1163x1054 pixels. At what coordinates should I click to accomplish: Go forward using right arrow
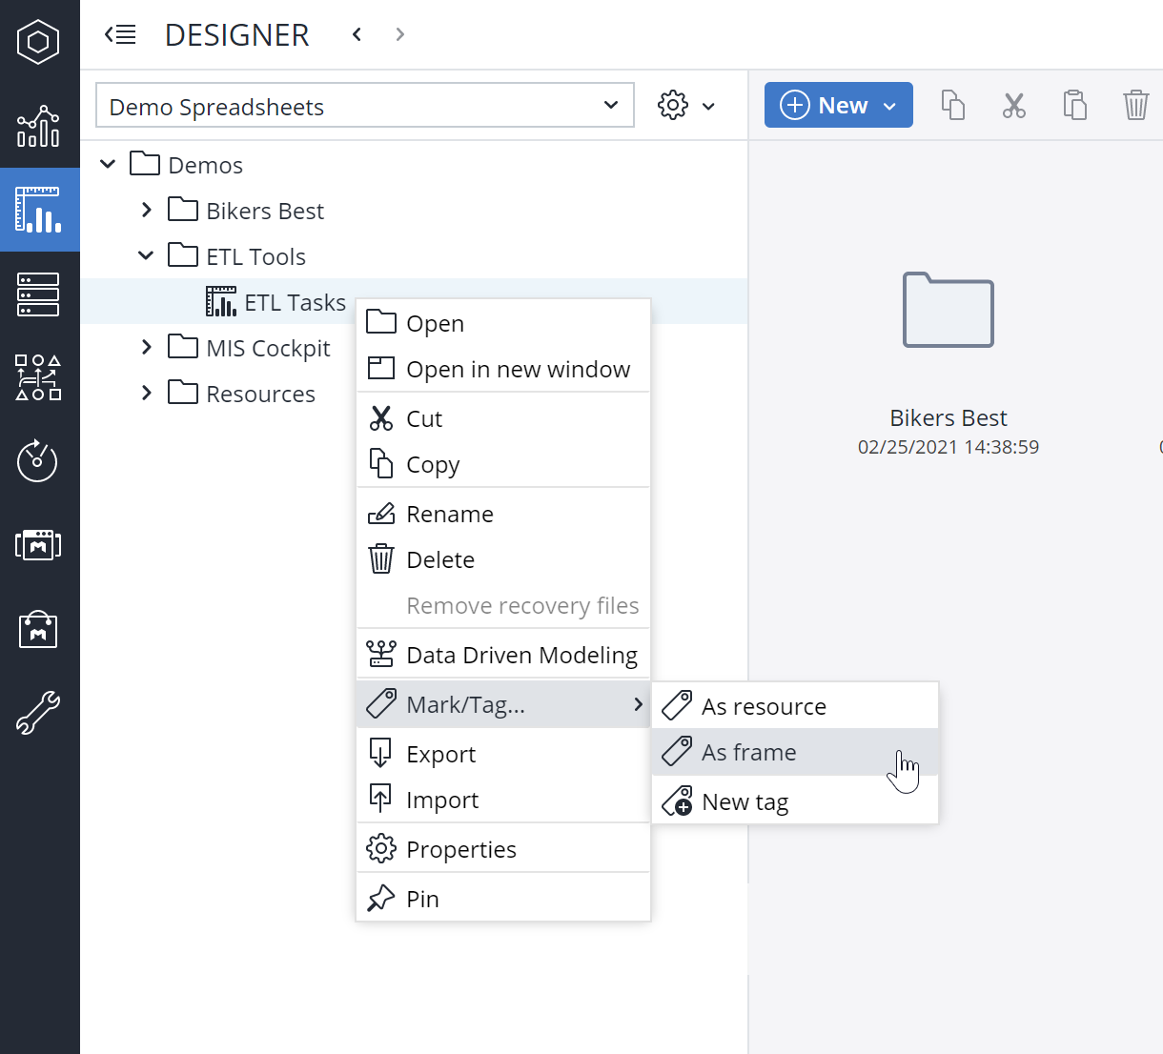click(400, 35)
